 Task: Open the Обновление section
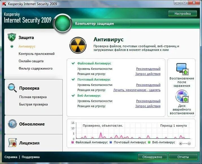[32, 124]
